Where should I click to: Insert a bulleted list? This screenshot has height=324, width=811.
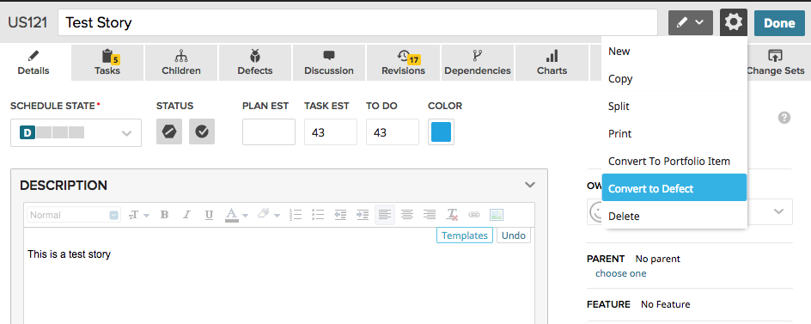pos(318,215)
